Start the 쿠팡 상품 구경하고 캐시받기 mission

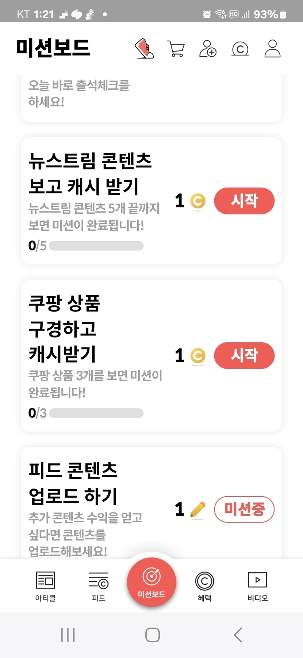pos(244,356)
